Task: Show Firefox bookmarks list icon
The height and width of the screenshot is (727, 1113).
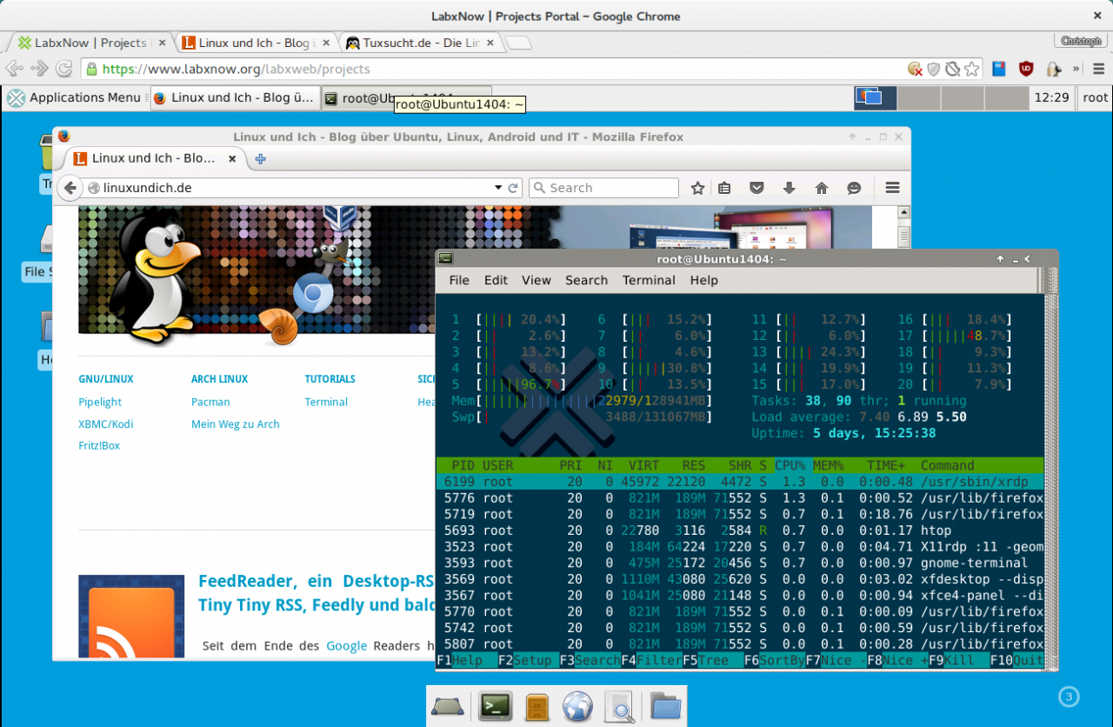Action: pos(724,188)
